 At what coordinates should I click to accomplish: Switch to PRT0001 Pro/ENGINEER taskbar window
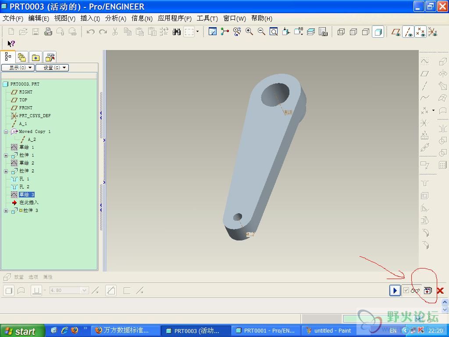[x=265, y=331]
